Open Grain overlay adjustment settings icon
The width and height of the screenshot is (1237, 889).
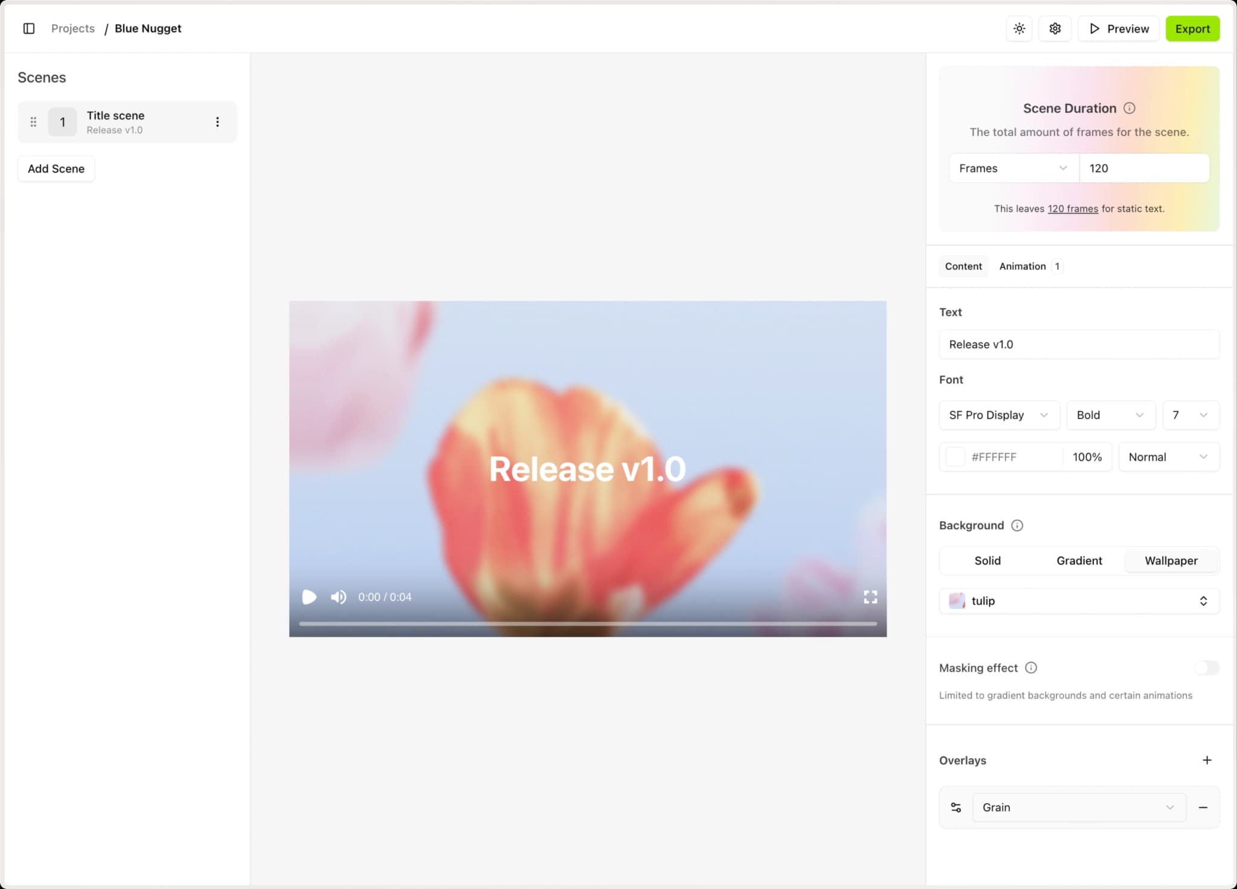956,807
